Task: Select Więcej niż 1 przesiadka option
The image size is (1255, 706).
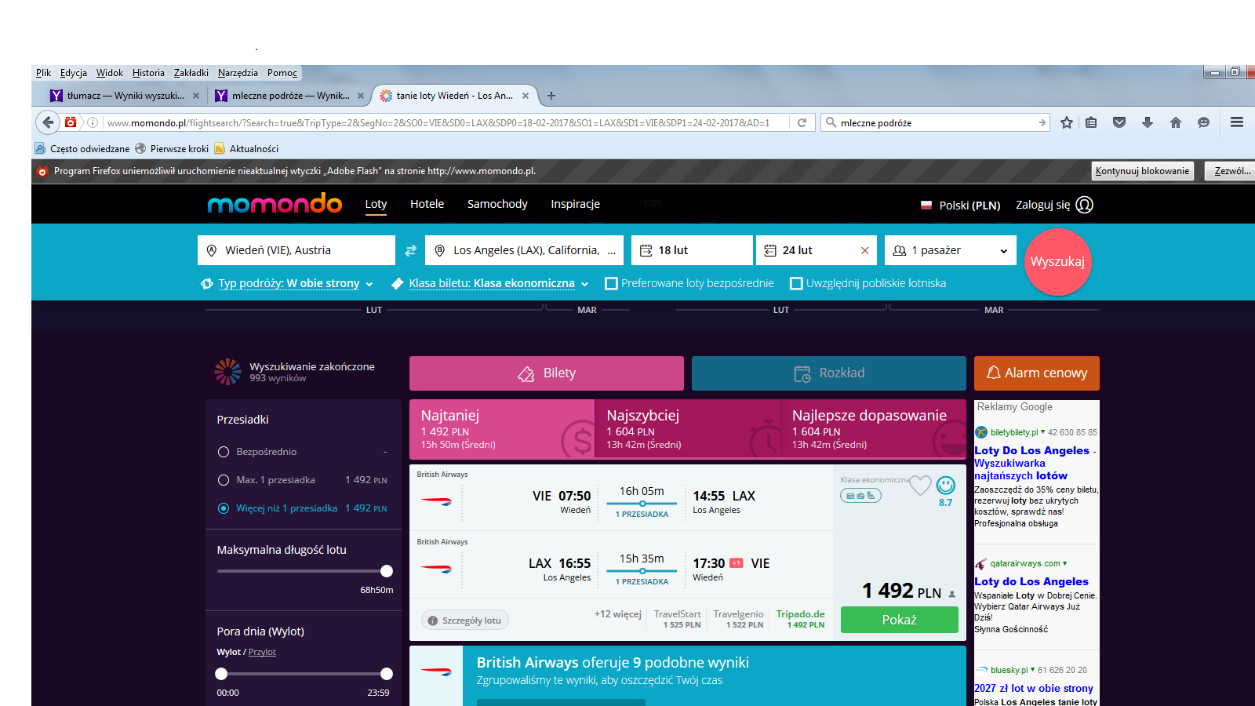Action: coord(224,508)
